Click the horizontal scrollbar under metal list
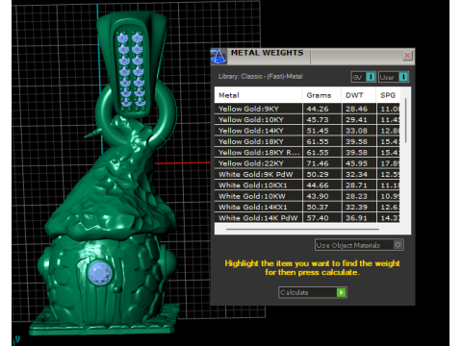Image resolution: width=462 pixels, height=346 pixels. (x=302, y=230)
